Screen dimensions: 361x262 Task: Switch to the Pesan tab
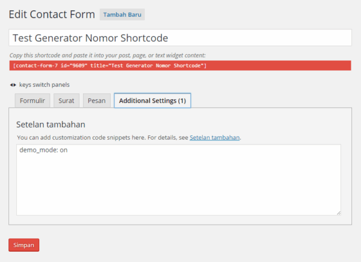(x=97, y=101)
